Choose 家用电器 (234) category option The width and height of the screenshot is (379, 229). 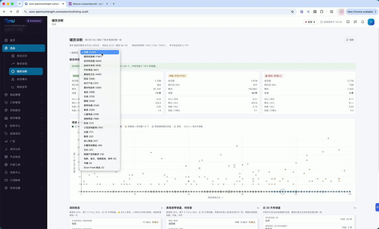[100, 105]
